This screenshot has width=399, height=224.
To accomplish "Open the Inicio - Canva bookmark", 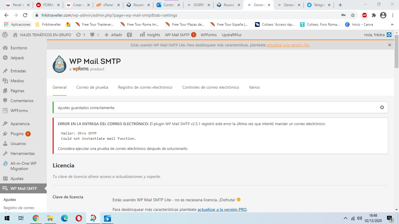I will click(x=359, y=24).
